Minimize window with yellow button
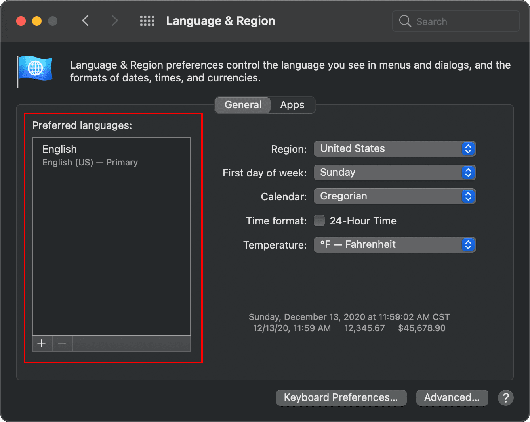The image size is (530, 422). (x=37, y=21)
